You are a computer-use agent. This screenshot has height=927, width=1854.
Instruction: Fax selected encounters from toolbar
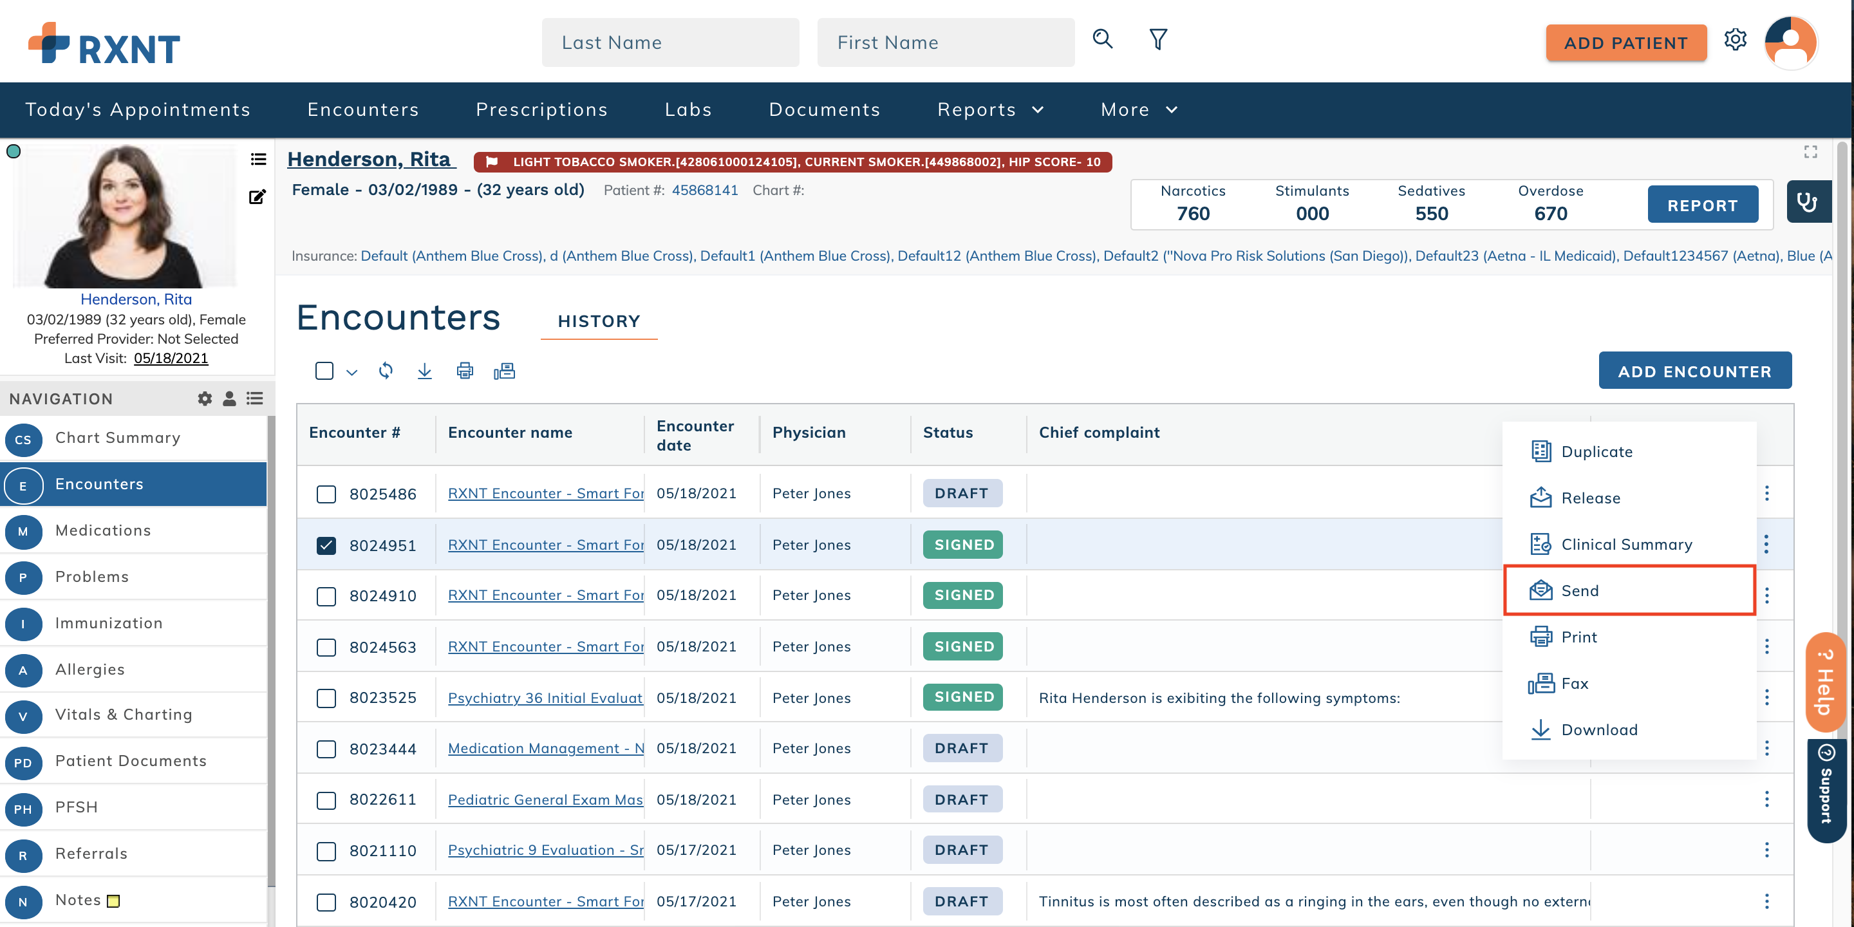point(505,371)
